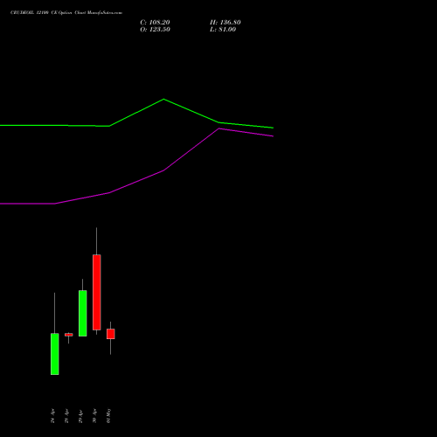Select the open value O: 123.50
This screenshot has height=437, width=437.
click(x=155, y=30)
